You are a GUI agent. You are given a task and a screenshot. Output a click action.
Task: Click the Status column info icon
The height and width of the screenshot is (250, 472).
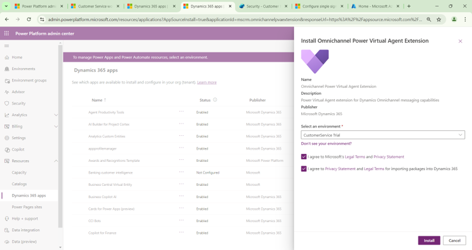tap(215, 100)
